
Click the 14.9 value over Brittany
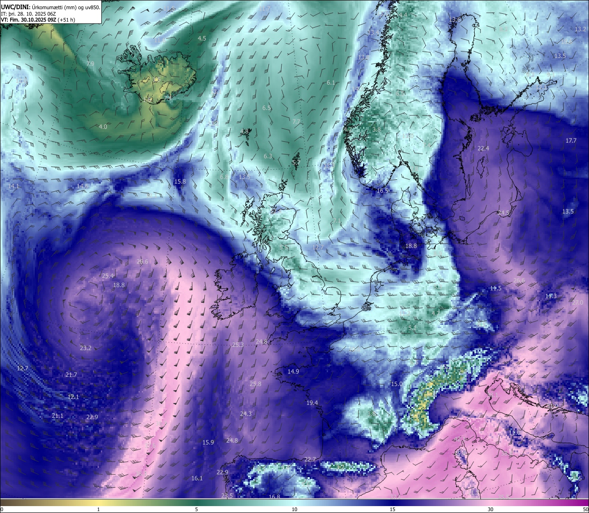click(293, 371)
